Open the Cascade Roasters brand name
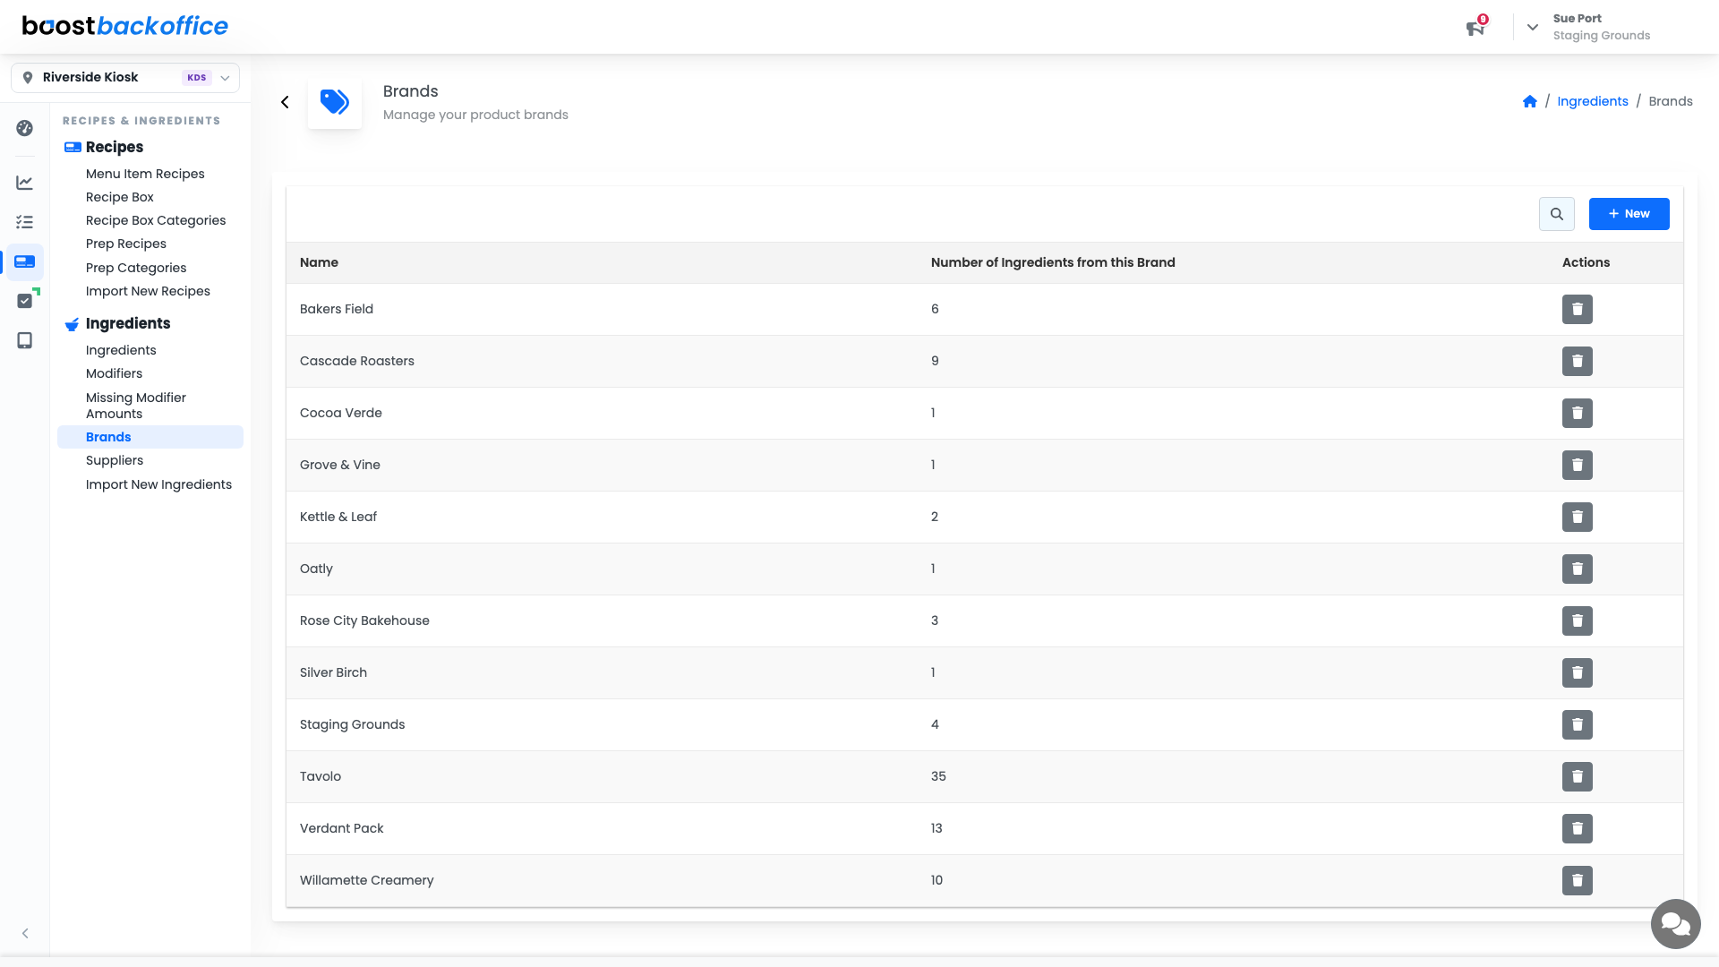Screen dimensions: 1719x967 click(x=357, y=361)
